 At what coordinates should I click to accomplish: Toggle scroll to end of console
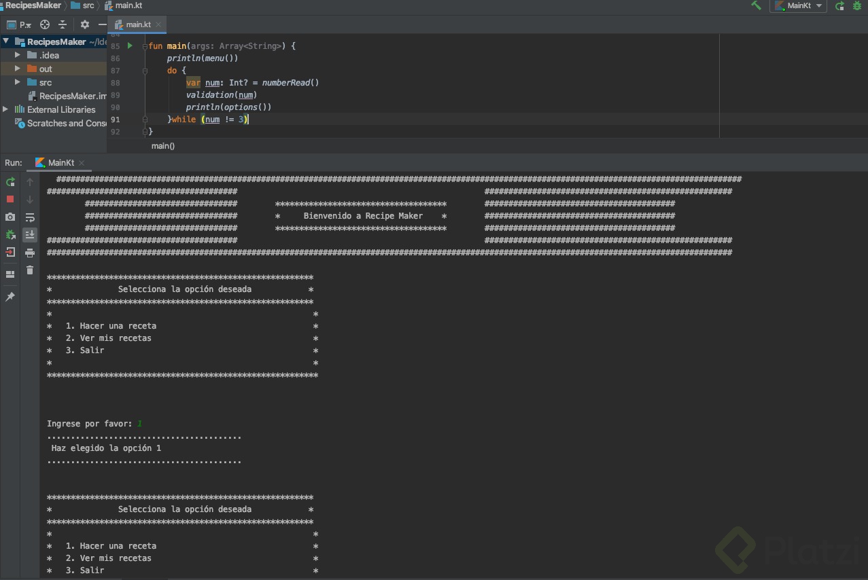(x=30, y=235)
